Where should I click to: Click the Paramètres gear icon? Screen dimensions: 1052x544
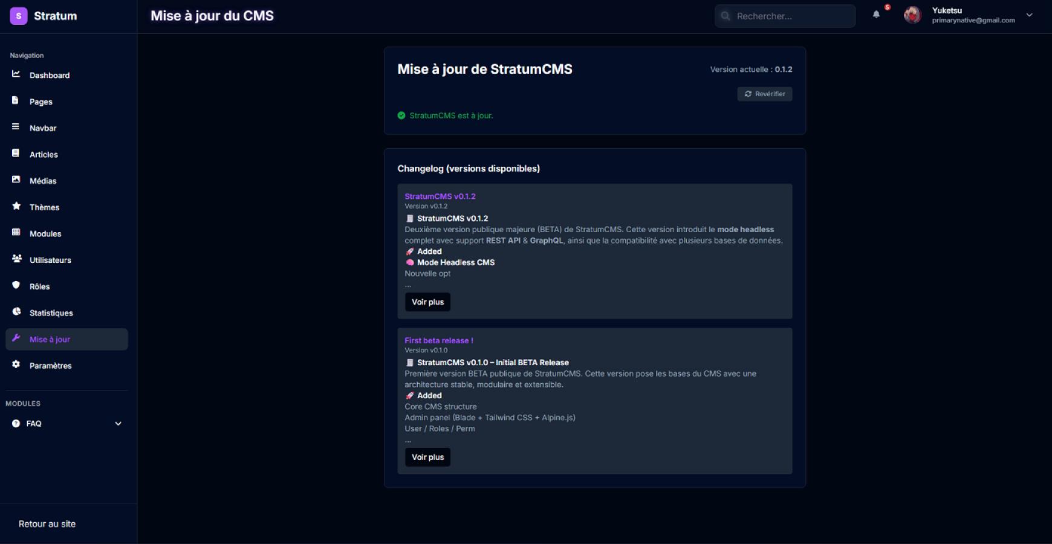pos(16,364)
